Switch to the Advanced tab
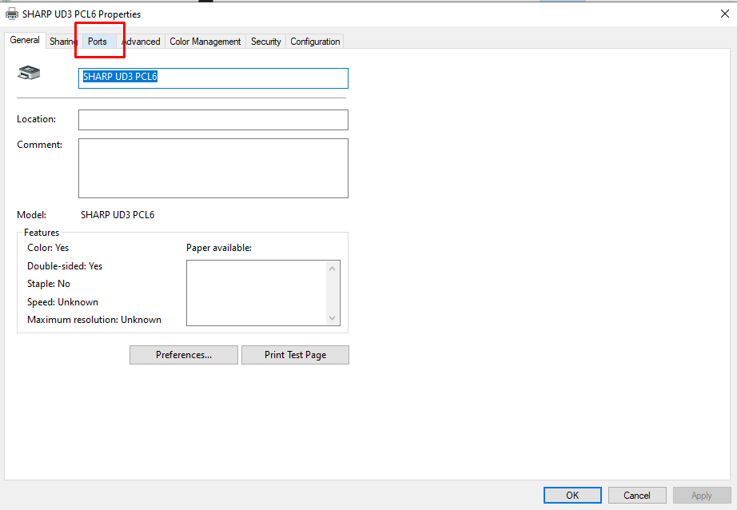 [x=141, y=41]
